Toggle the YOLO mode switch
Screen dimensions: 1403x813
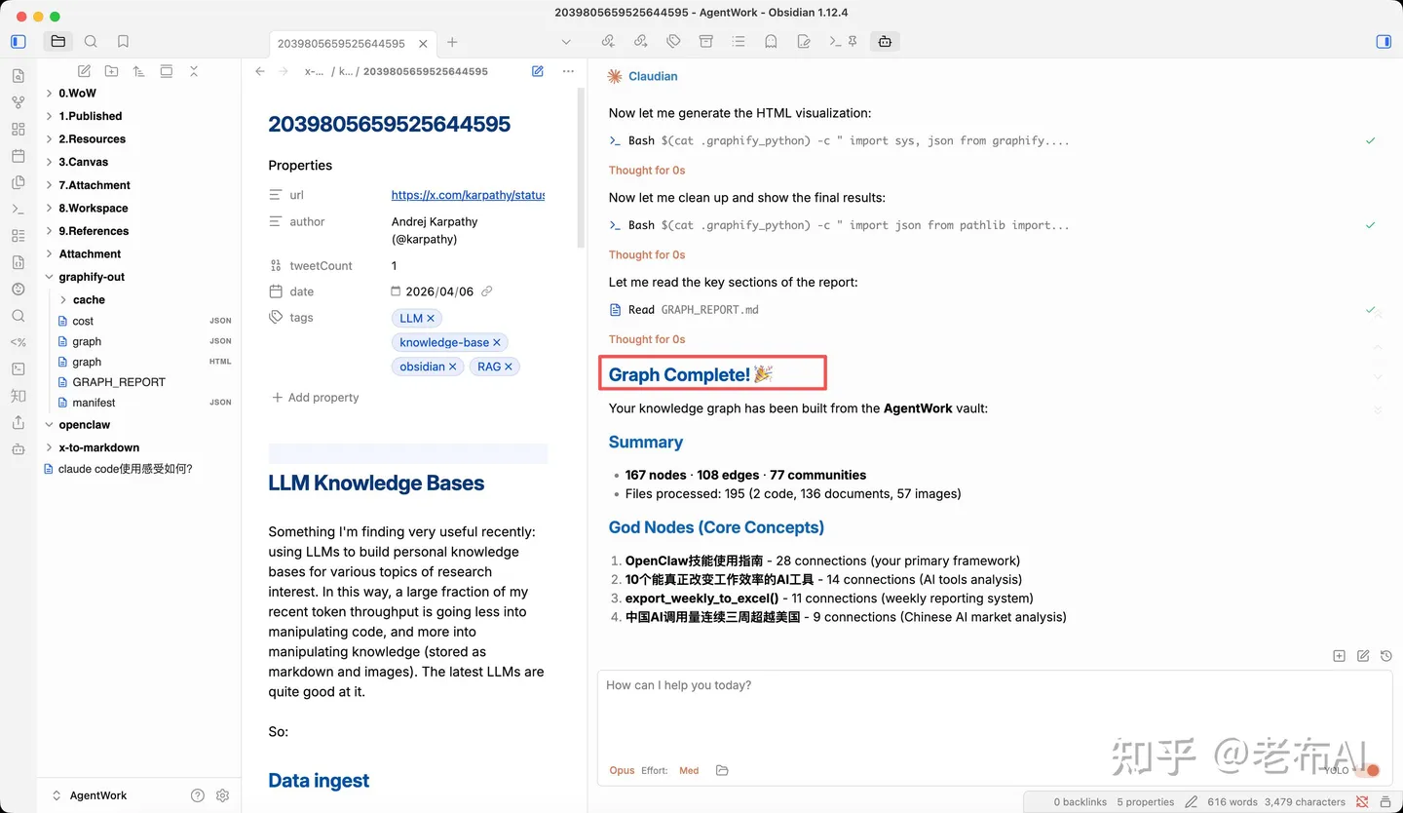coord(1366,770)
